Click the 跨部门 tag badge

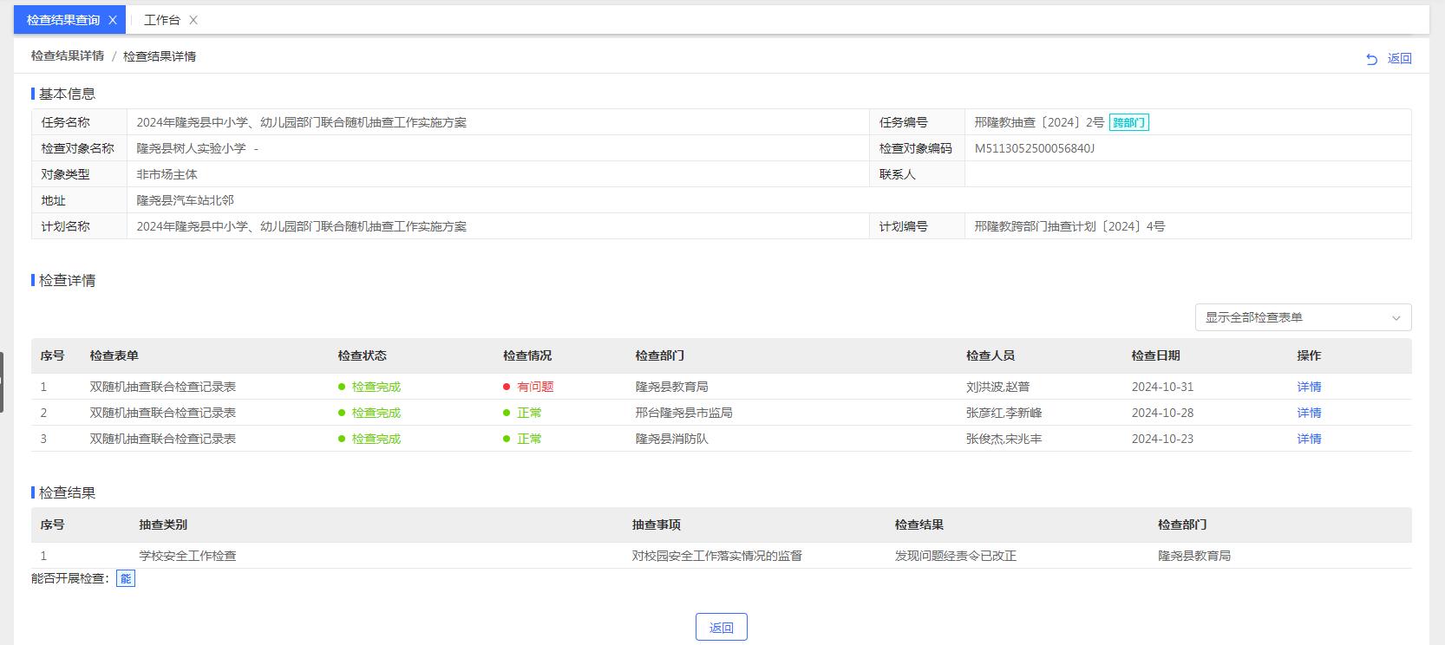pyautogui.click(x=1128, y=123)
